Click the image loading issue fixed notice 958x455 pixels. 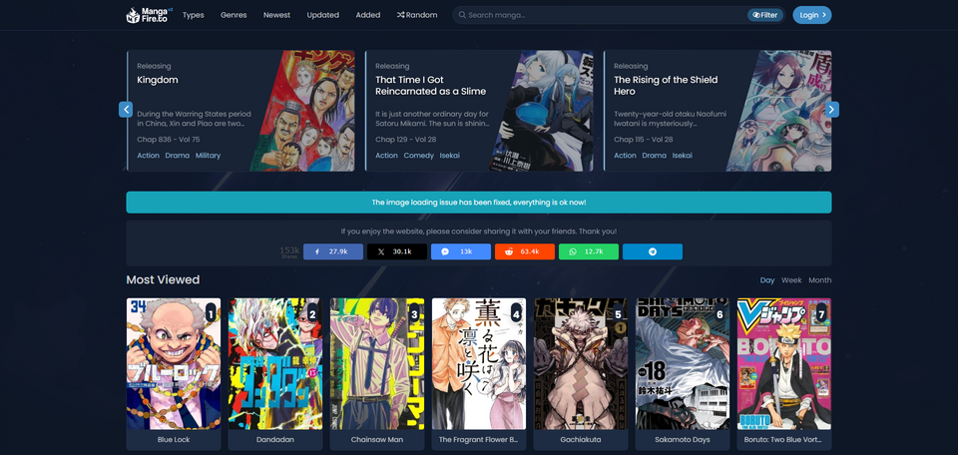pos(479,203)
